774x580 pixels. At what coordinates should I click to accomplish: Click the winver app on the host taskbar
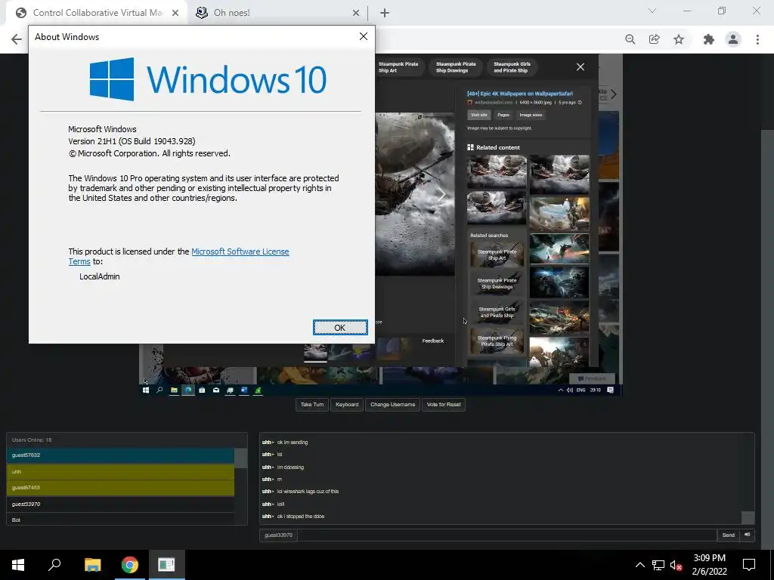[167, 565]
